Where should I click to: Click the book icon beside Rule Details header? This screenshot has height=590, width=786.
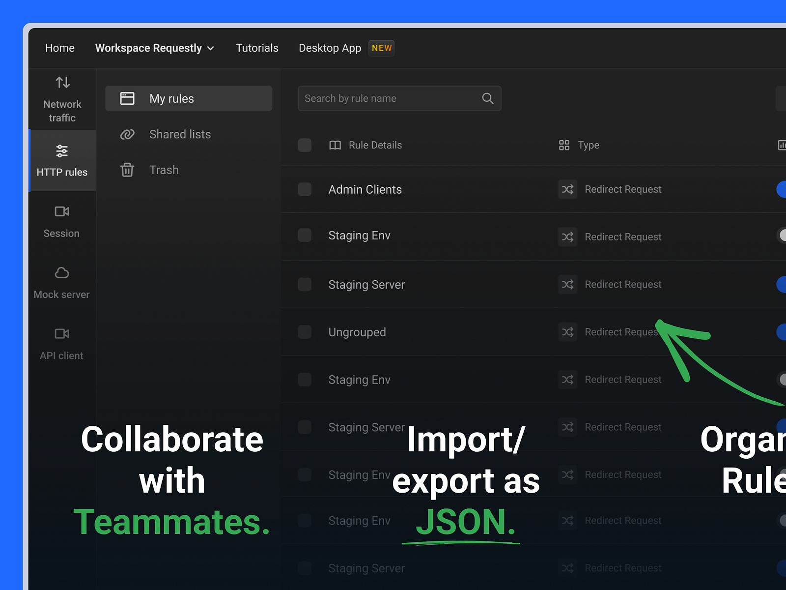click(335, 145)
